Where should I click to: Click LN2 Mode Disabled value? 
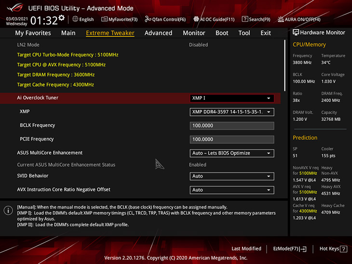point(199,45)
